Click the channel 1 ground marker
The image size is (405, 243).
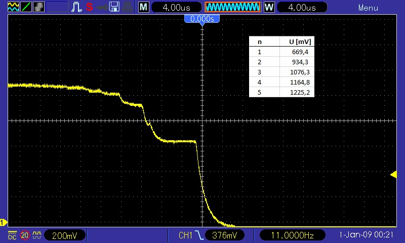[4, 222]
